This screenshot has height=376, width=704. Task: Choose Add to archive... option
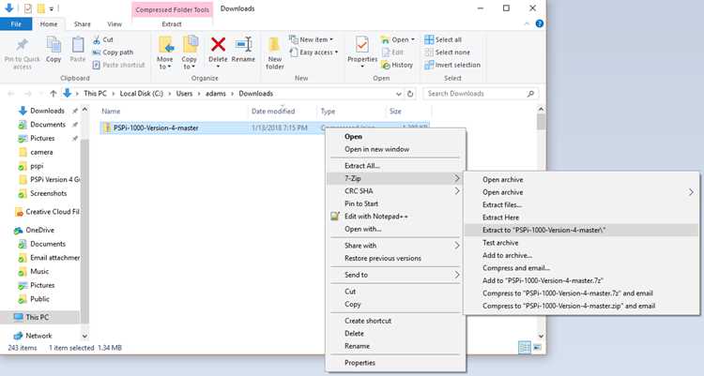pos(582,255)
